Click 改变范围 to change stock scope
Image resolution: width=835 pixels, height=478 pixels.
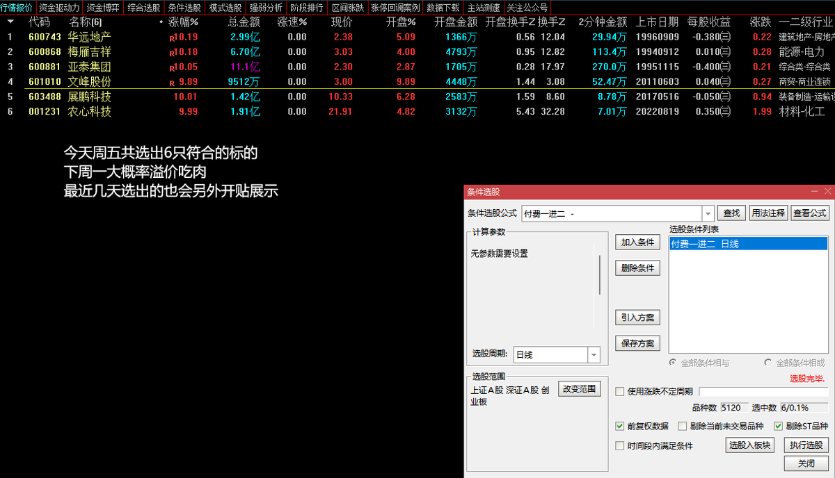pos(580,389)
